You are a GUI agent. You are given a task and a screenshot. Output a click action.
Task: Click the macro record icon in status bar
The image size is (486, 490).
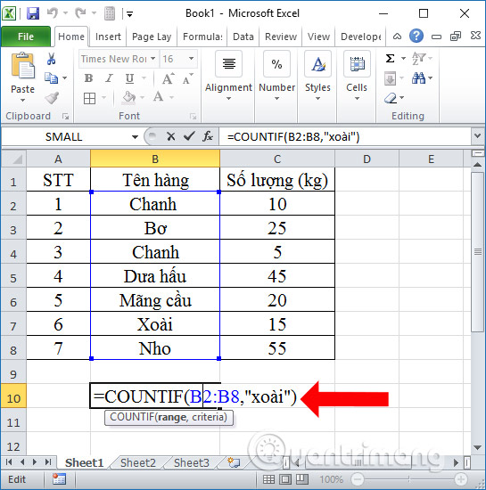pyautogui.click(x=59, y=479)
